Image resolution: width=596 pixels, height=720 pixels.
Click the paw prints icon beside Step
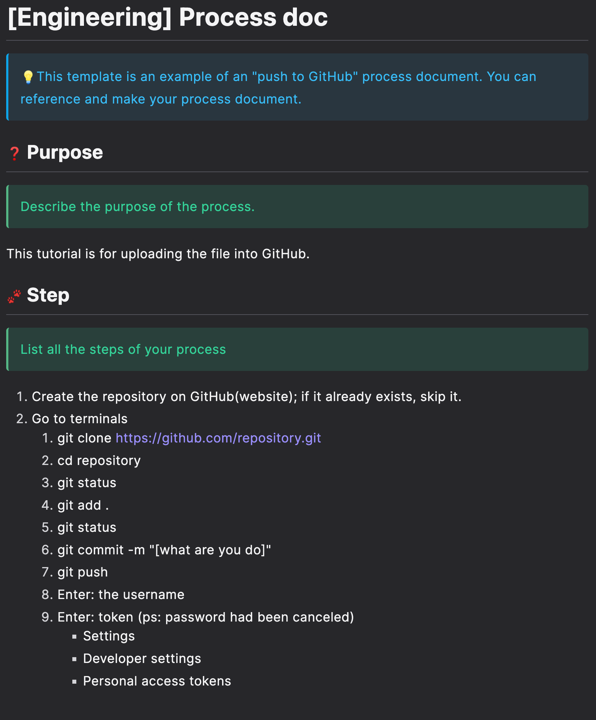click(14, 296)
